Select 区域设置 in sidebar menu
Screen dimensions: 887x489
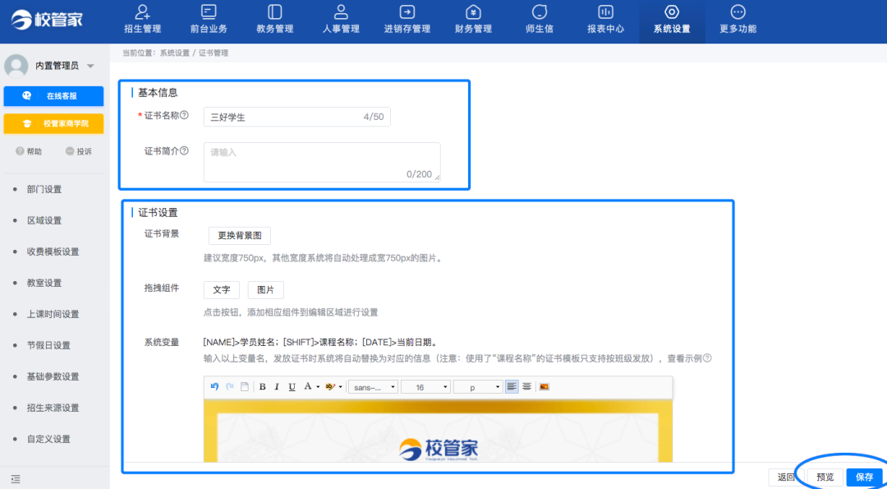tap(44, 220)
